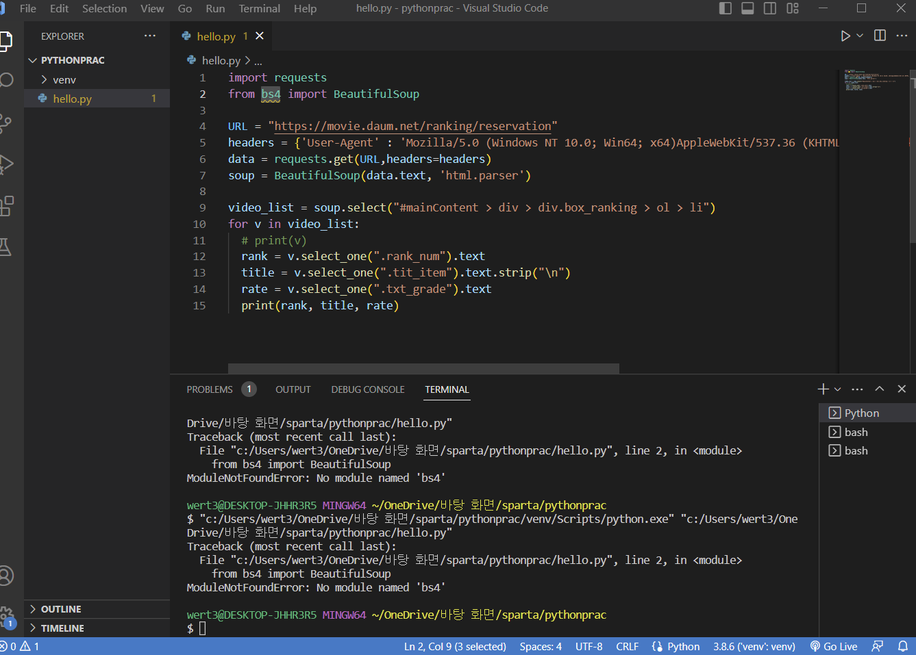Change file encoding UTF-8
The image size is (916, 655).
pyautogui.click(x=589, y=646)
